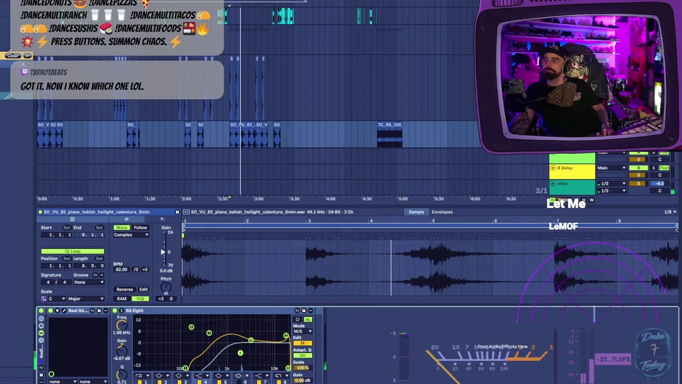The width and height of the screenshot is (682, 384).
Task: Click the clip Pitch knob
Action: (166, 287)
